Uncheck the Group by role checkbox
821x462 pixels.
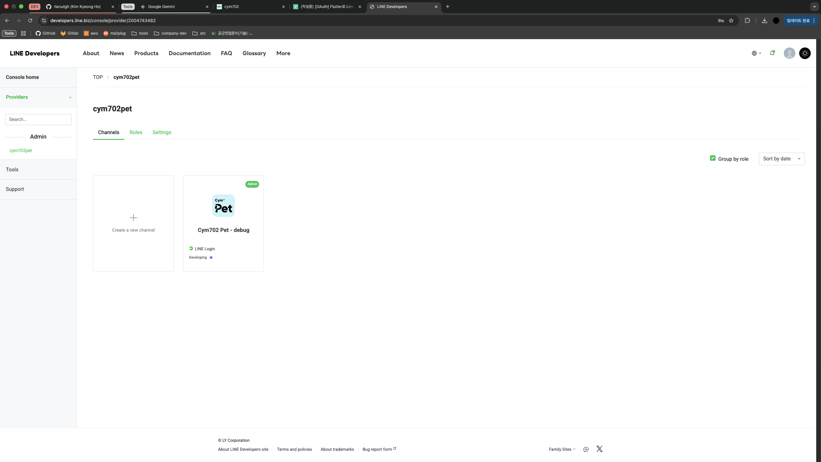pos(713,158)
